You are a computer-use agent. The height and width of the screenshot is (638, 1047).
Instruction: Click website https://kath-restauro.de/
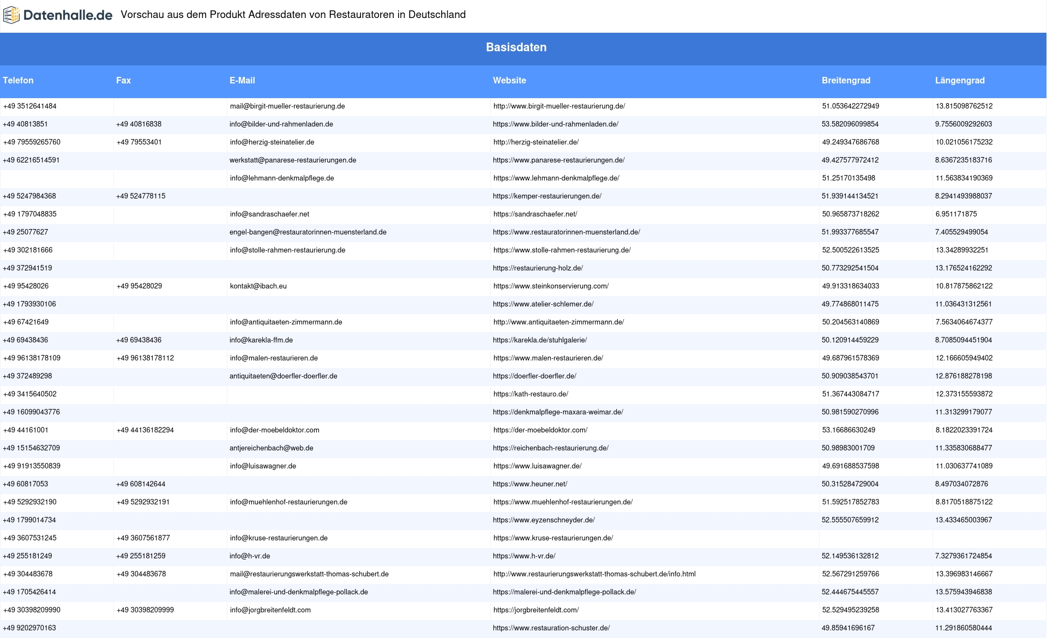tap(531, 394)
